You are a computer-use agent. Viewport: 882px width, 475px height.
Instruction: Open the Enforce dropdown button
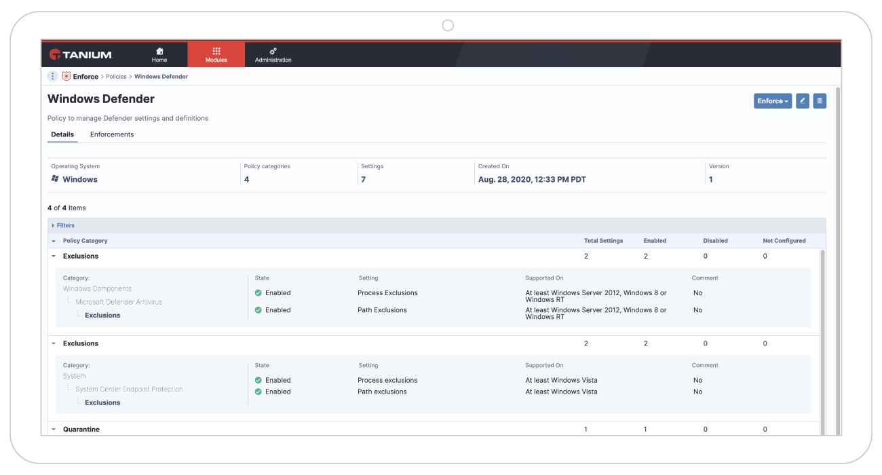[x=773, y=101]
